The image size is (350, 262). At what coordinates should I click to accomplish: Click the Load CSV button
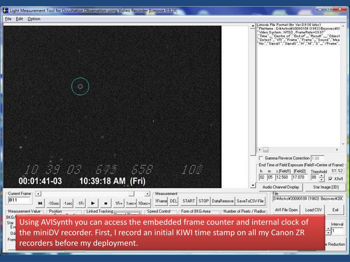click(313, 210)
